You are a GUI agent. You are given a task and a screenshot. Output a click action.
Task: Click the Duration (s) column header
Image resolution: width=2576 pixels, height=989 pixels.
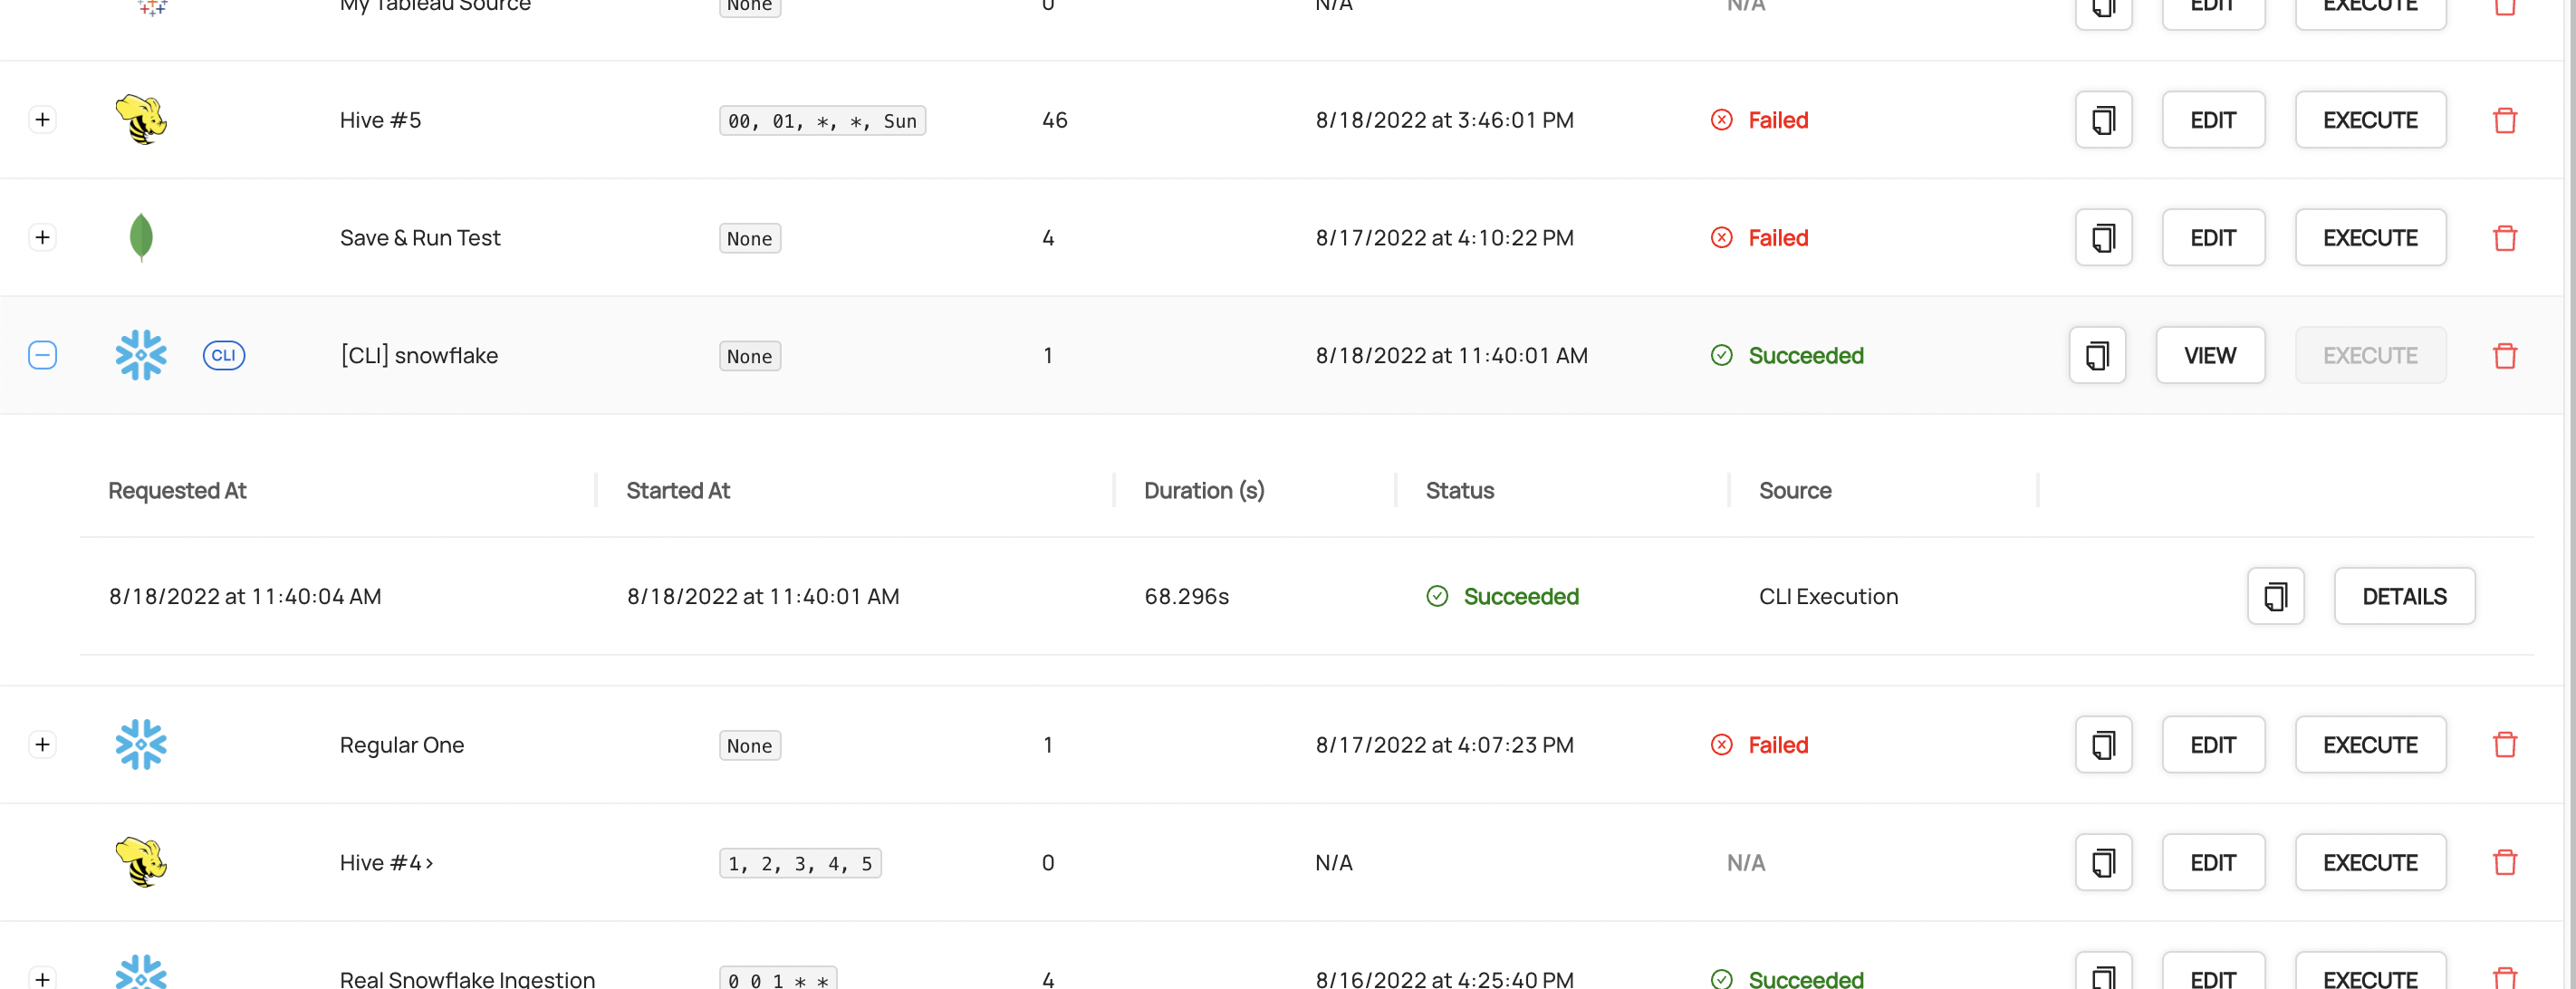click(1203, 490)
